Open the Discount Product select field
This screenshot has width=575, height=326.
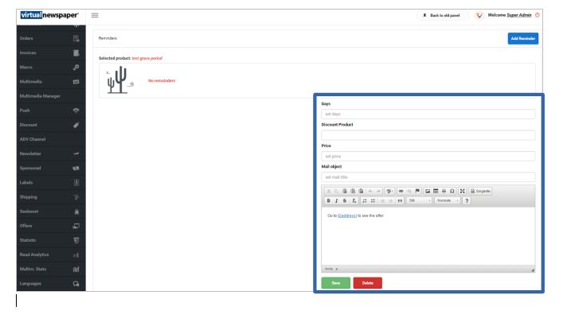click(428, 135)
